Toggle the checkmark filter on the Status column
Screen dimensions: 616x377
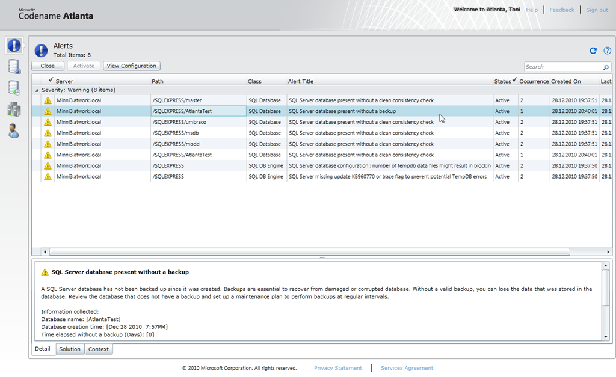click(x=515, y=80)
